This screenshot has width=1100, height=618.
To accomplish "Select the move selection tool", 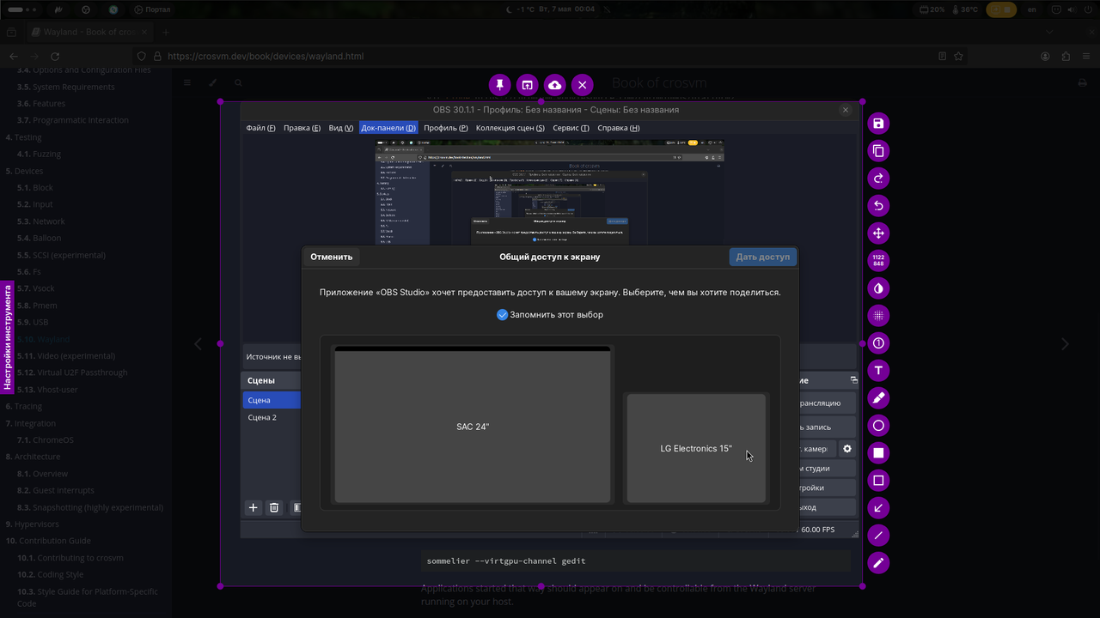I will tap(878, 233).
